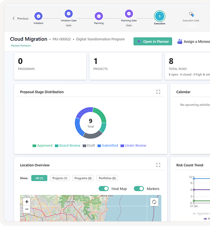Show All (1) locations filter
210x226 pixels.
(39, 178)
